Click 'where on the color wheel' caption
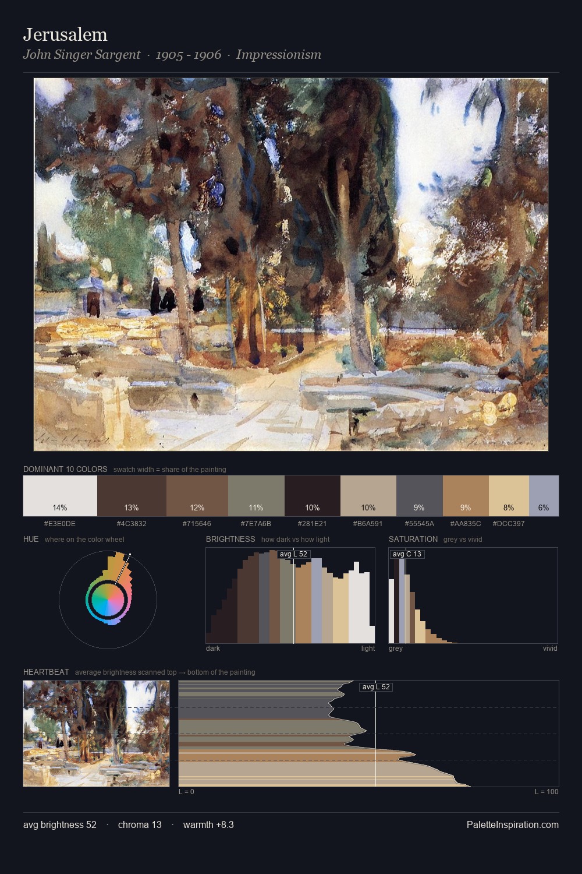Image resolution: width=582 pixels, height=874 pixels. click(84, 540)
